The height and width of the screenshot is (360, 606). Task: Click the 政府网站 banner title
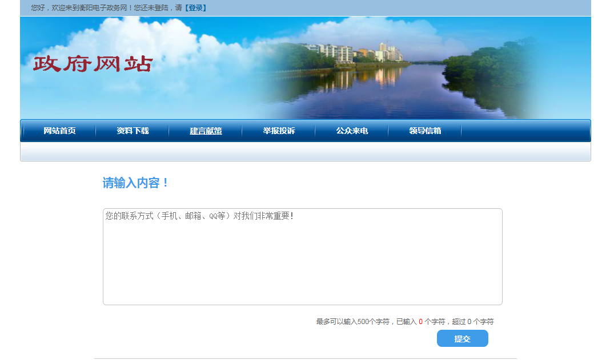click(x=93, y=64)
